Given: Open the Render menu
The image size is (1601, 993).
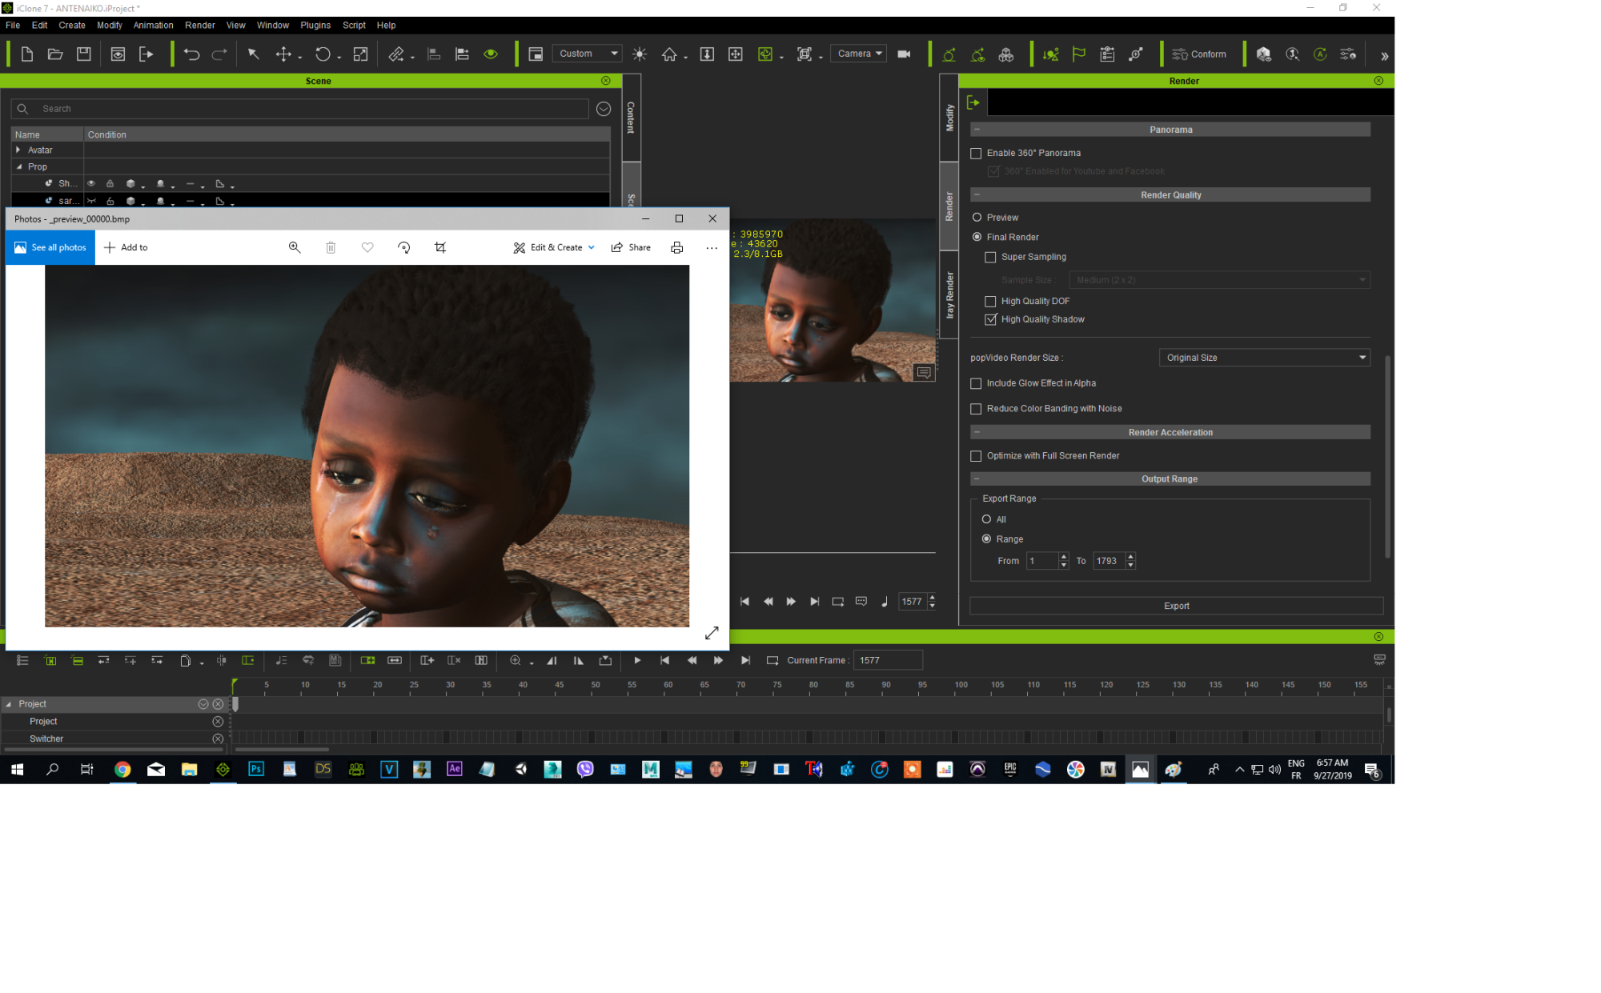Looking at the screenshot, I should click(200, 26).
